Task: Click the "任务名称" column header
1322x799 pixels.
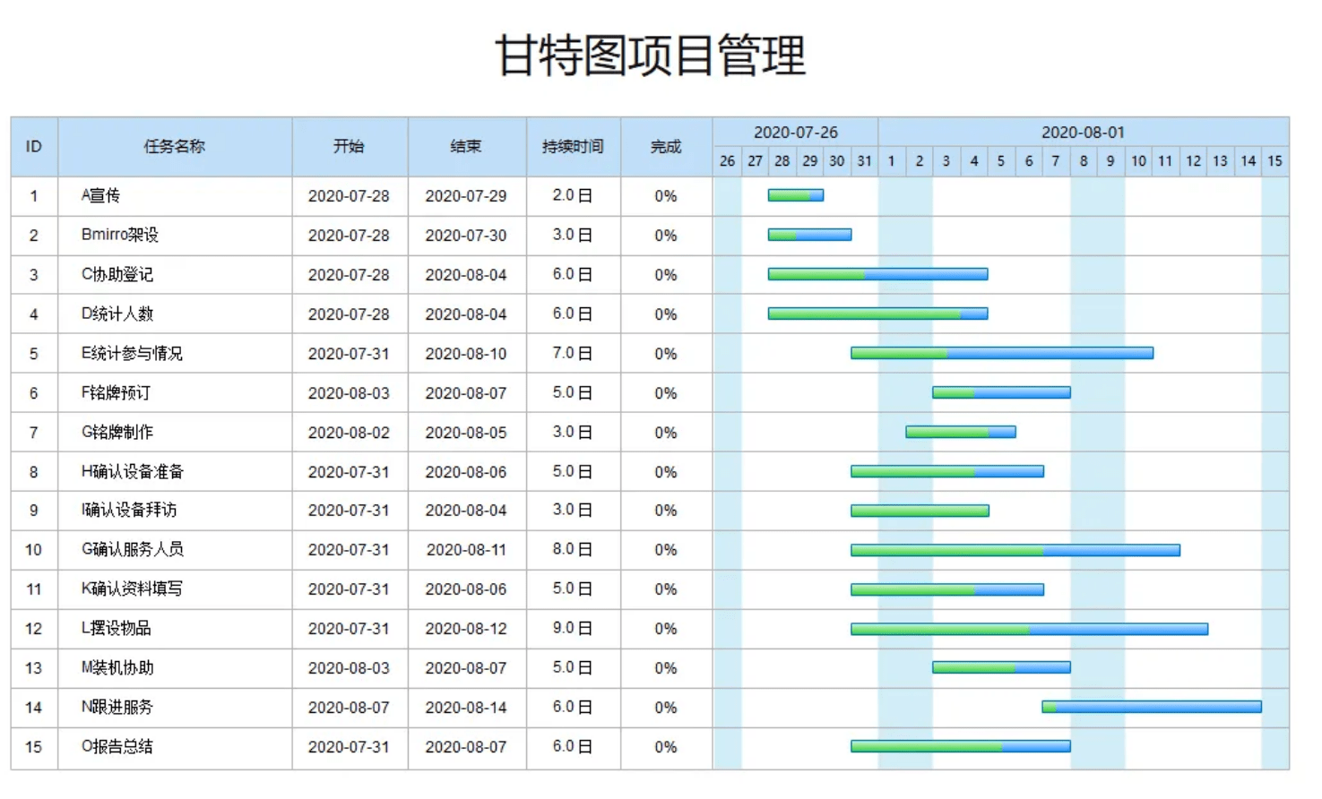Action: click(x=176, y=146)
